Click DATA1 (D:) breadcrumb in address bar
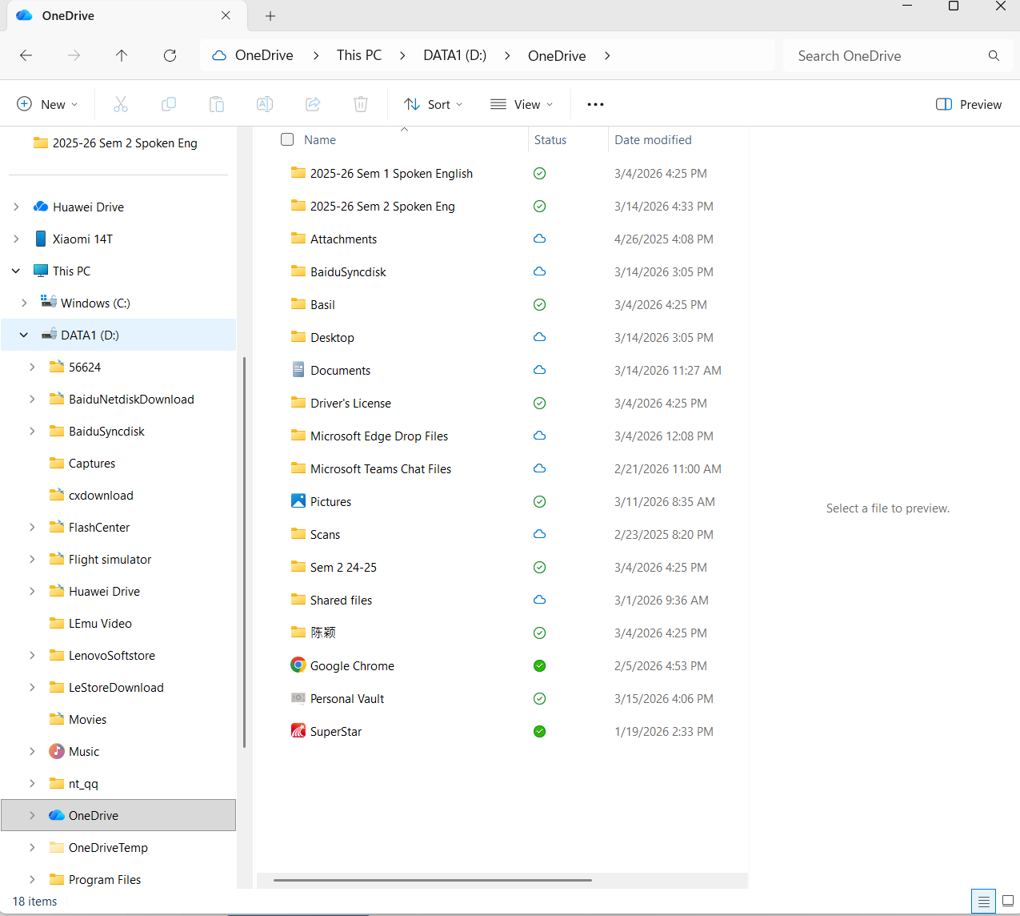This screenshot has width=1020, height=916. (454, 55)
